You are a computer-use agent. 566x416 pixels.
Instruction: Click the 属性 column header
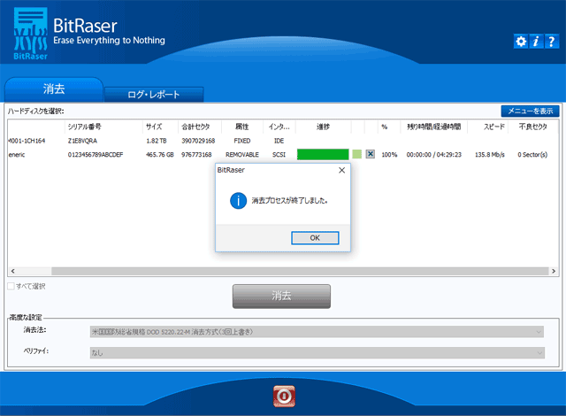[x=242, y=127]
